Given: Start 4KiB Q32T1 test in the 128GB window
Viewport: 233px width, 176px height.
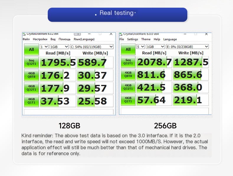Looking at the screenshot, I should [31, 88].
